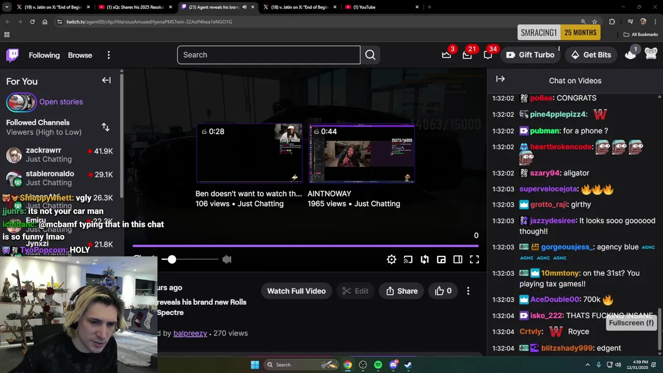This screenshot has height=373, width=663.
Task: Sort followed channels viewers high to low
Action: 106,127
